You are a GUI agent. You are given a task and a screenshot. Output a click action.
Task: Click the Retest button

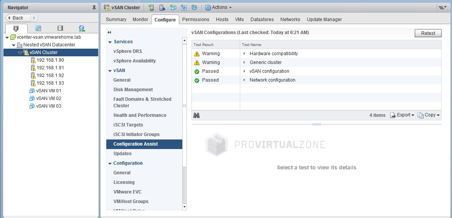click(428, 33)
